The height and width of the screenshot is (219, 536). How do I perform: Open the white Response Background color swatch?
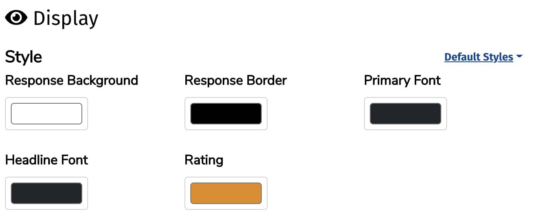coord(47,114)
